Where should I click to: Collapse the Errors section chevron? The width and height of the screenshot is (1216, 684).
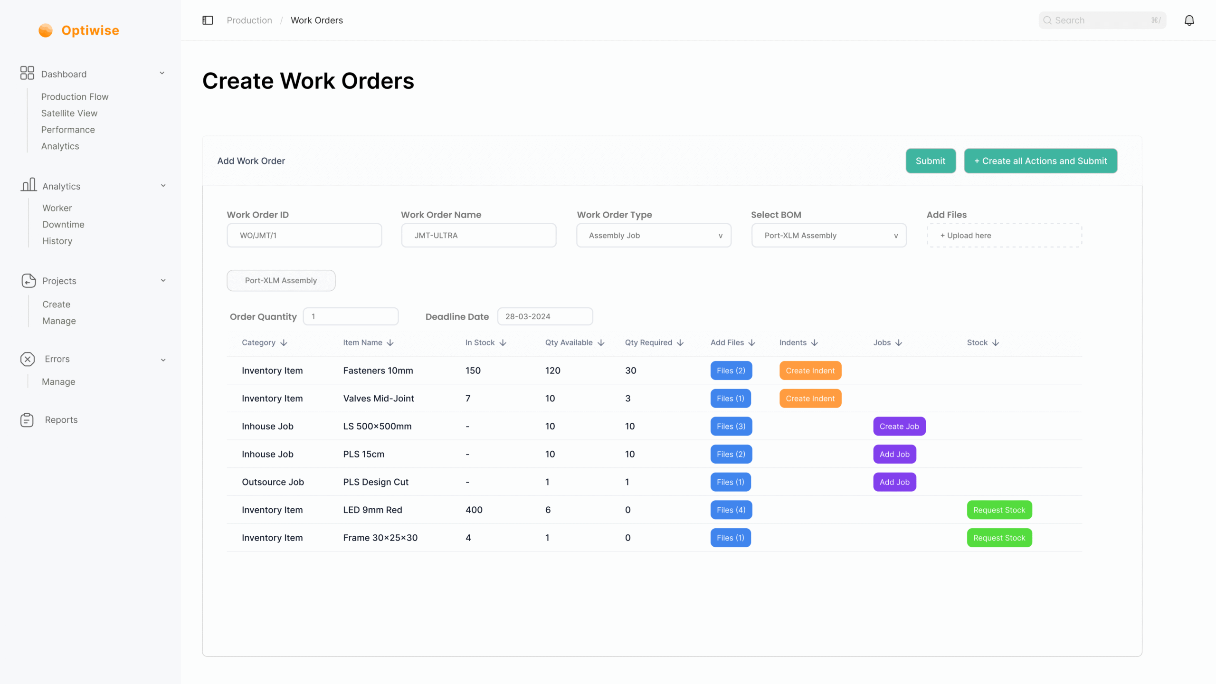[163, 360]
